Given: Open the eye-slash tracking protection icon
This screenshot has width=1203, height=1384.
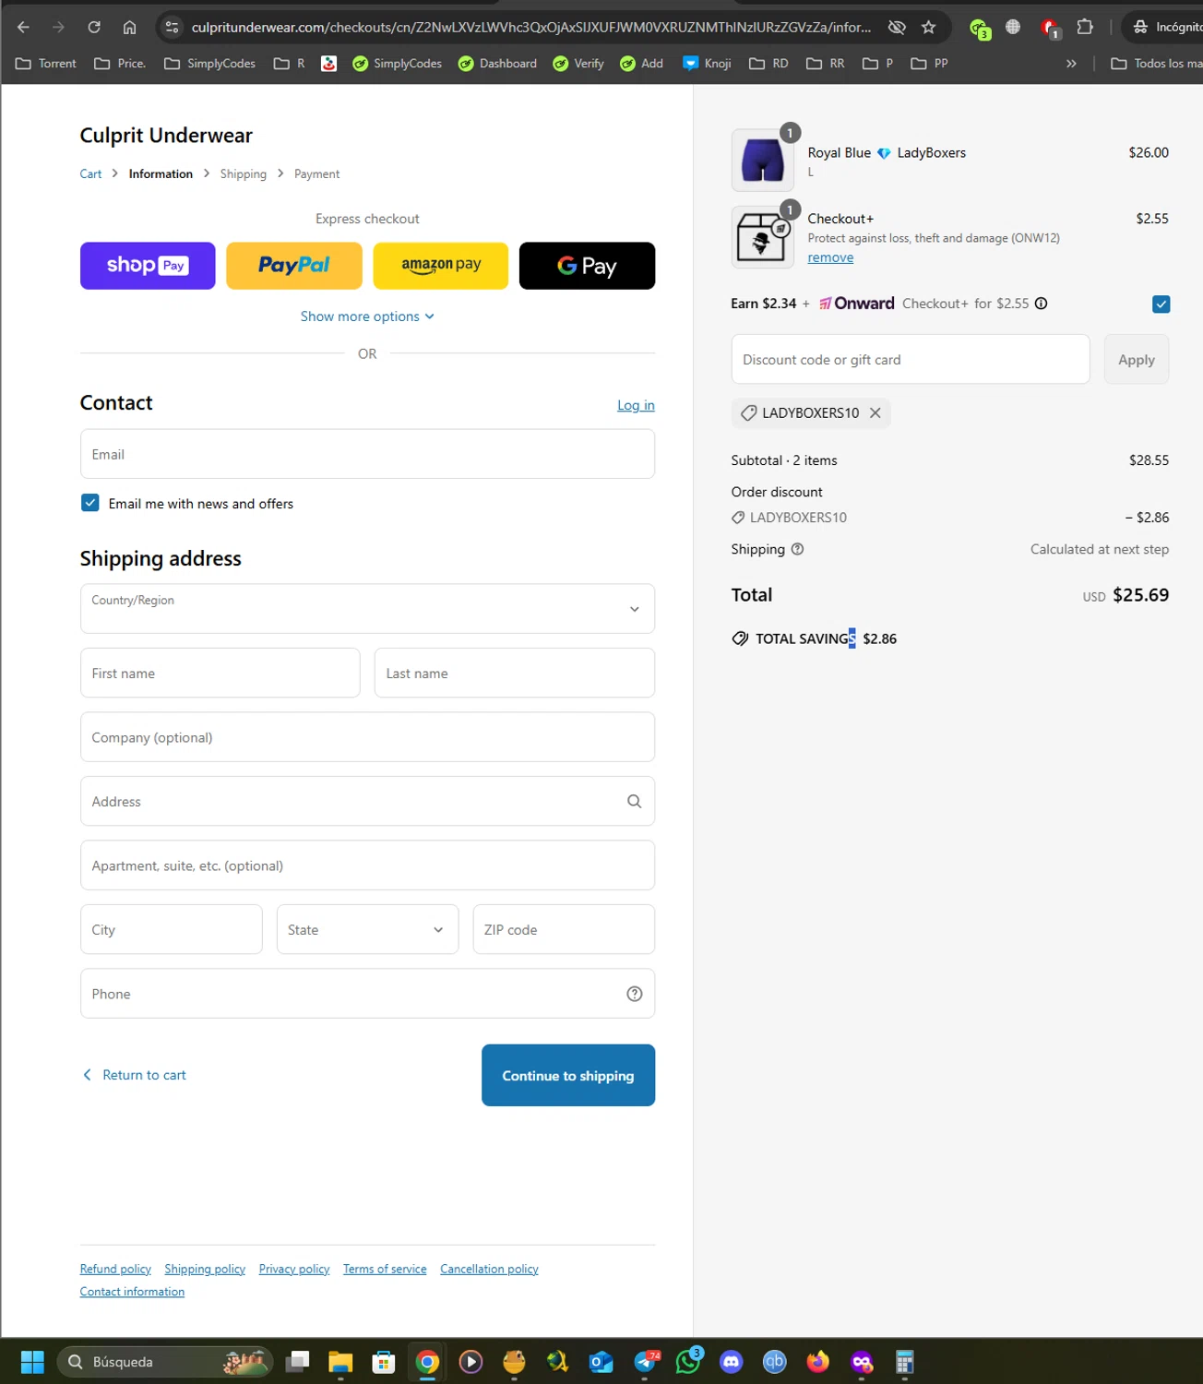Looking at the screenshot, I should (x=897, y=27).
